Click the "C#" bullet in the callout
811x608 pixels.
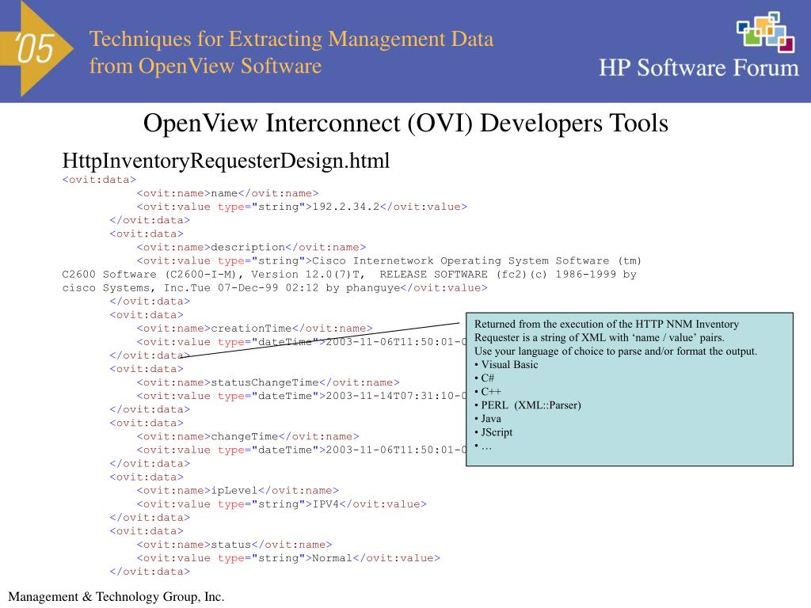(x=485, y=378)
